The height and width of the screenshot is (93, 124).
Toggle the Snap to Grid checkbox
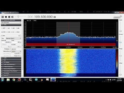pos(10,51)
